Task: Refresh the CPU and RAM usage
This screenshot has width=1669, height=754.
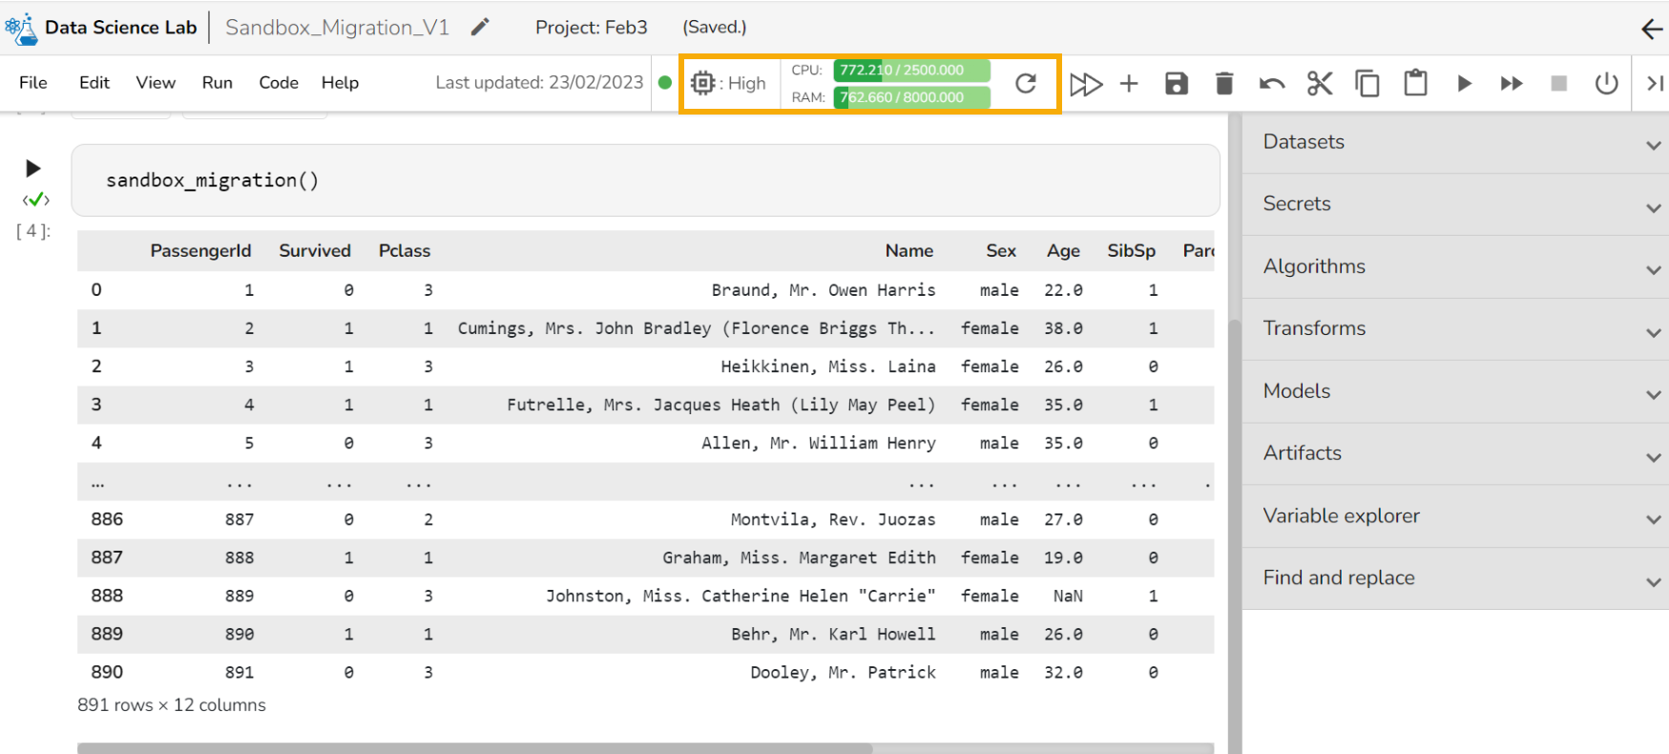Action: tap(1026, 84)
